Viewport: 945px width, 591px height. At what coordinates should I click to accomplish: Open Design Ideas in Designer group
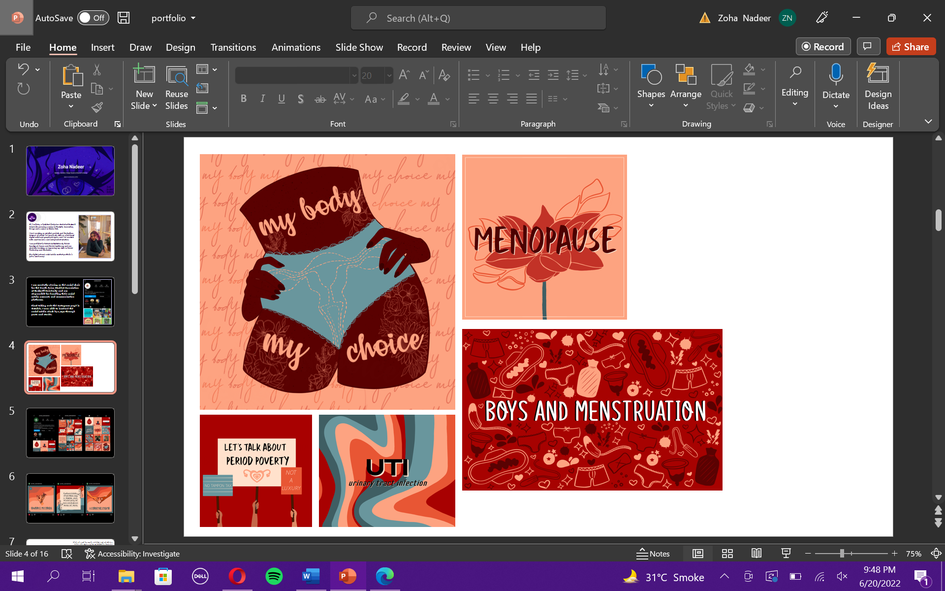878,87
